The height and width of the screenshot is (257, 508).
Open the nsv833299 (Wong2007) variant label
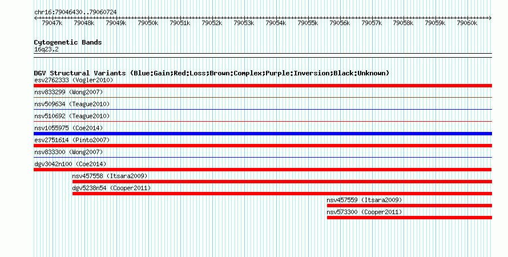coord(68,92)
